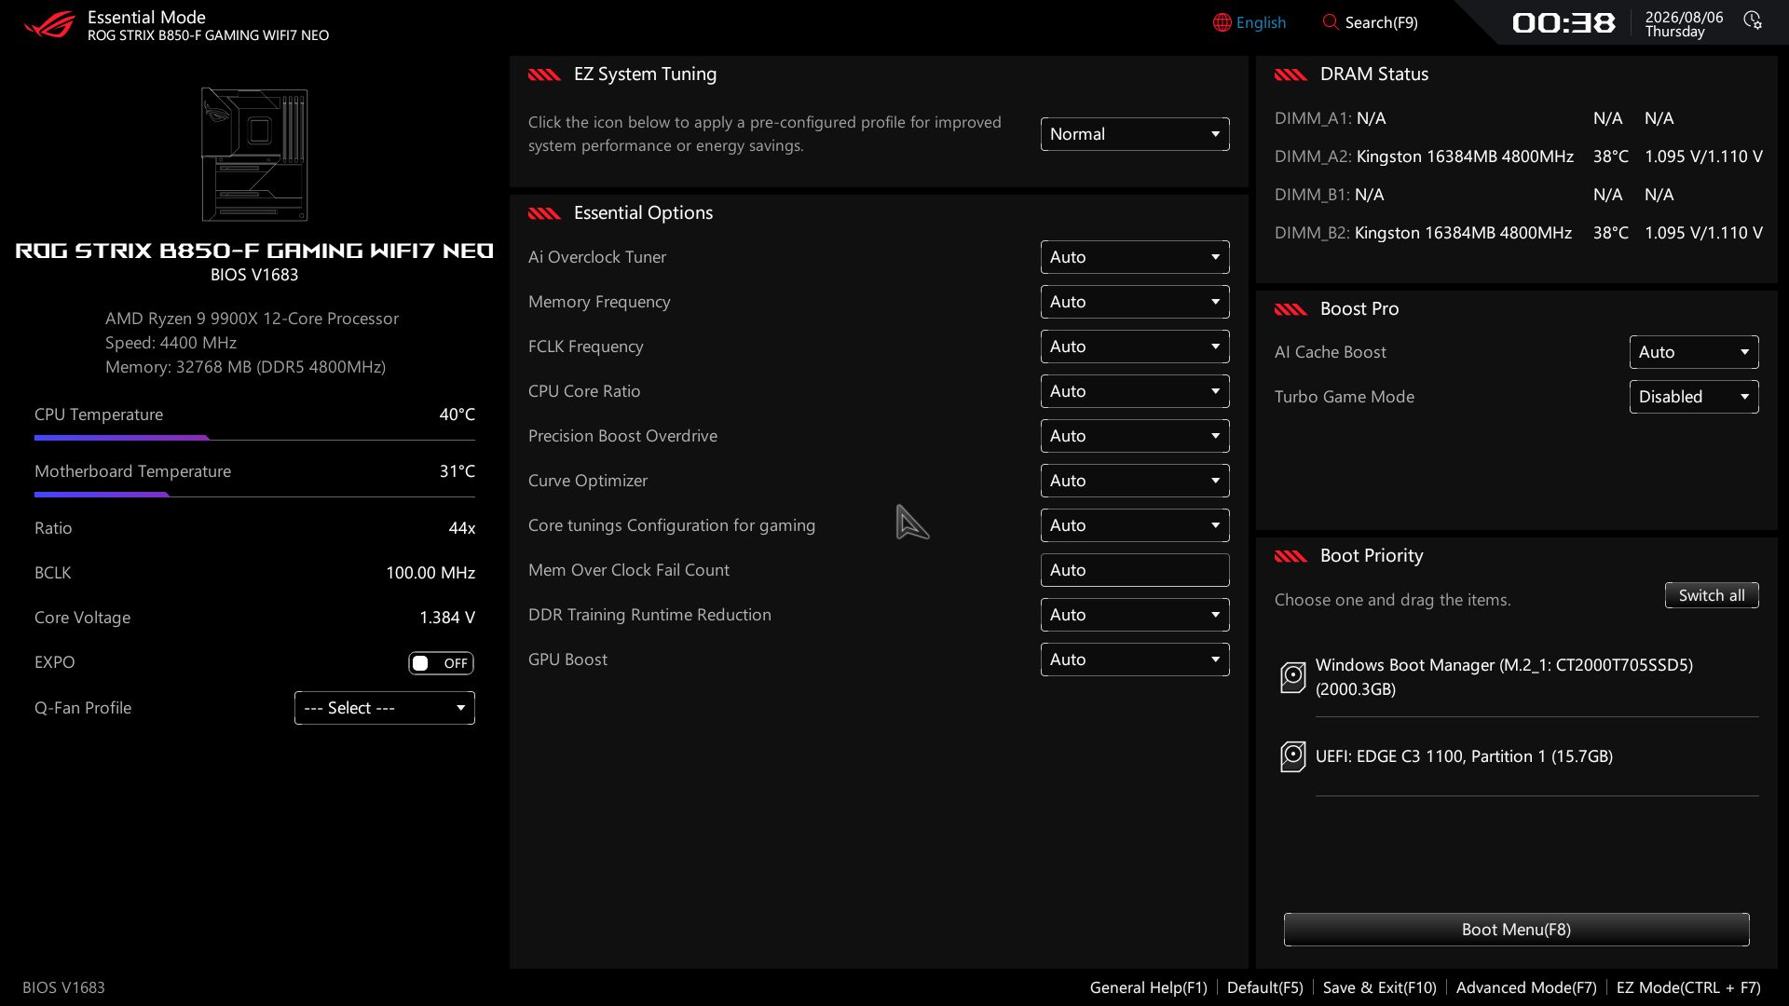Click Mem Over Clock Fail Count field

click(1135, 570)
